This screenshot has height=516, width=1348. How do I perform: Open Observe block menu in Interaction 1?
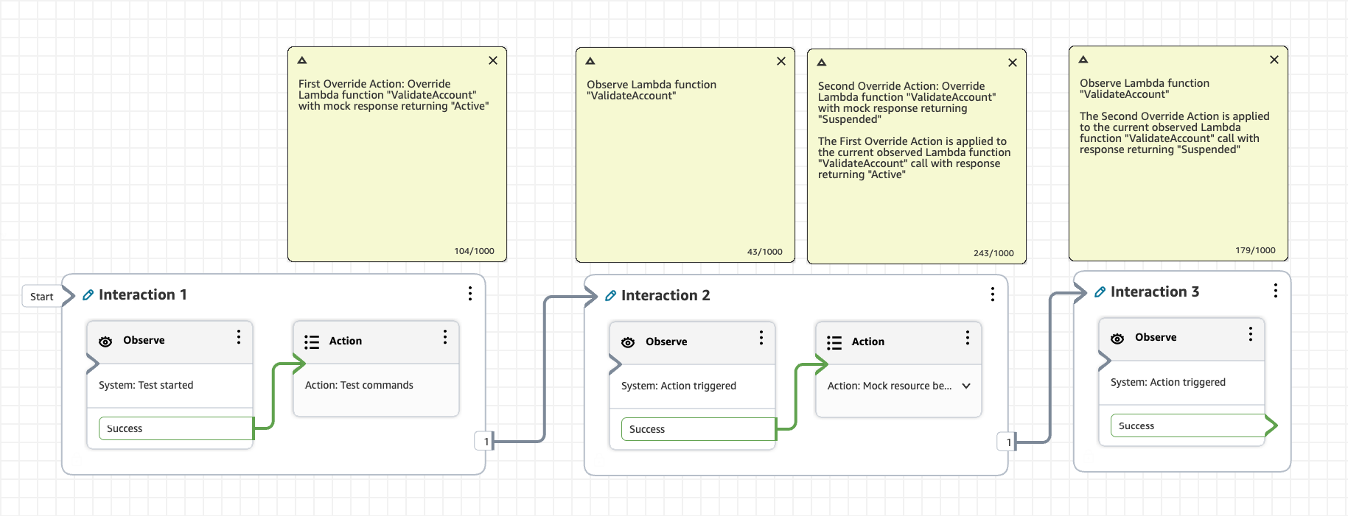(239, 337)
